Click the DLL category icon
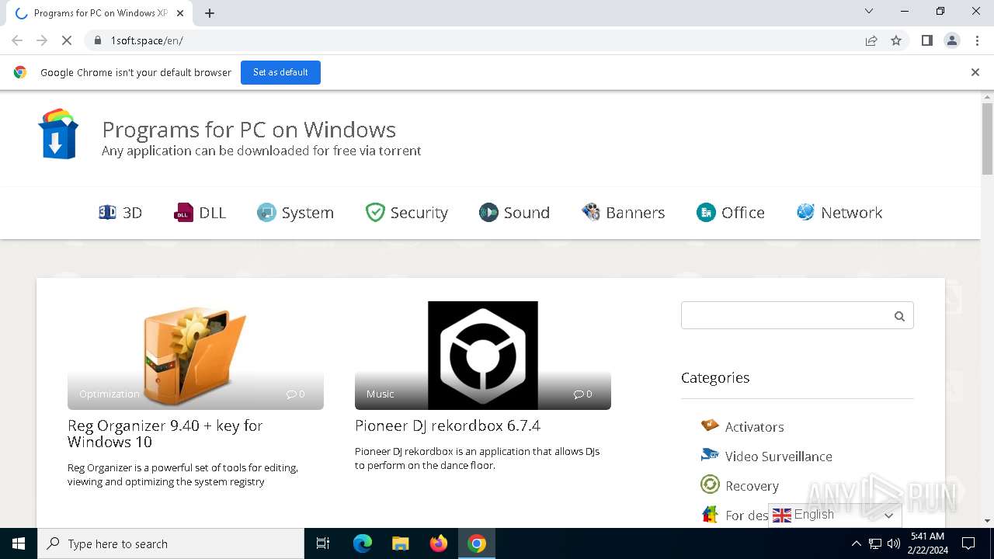 coord(183,212)
